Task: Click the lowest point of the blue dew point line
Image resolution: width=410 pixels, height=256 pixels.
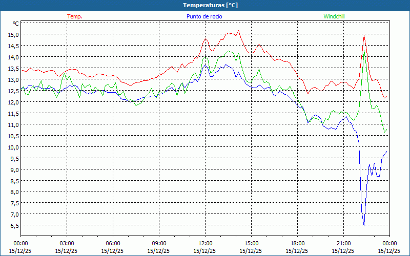Action: [364, 225]
